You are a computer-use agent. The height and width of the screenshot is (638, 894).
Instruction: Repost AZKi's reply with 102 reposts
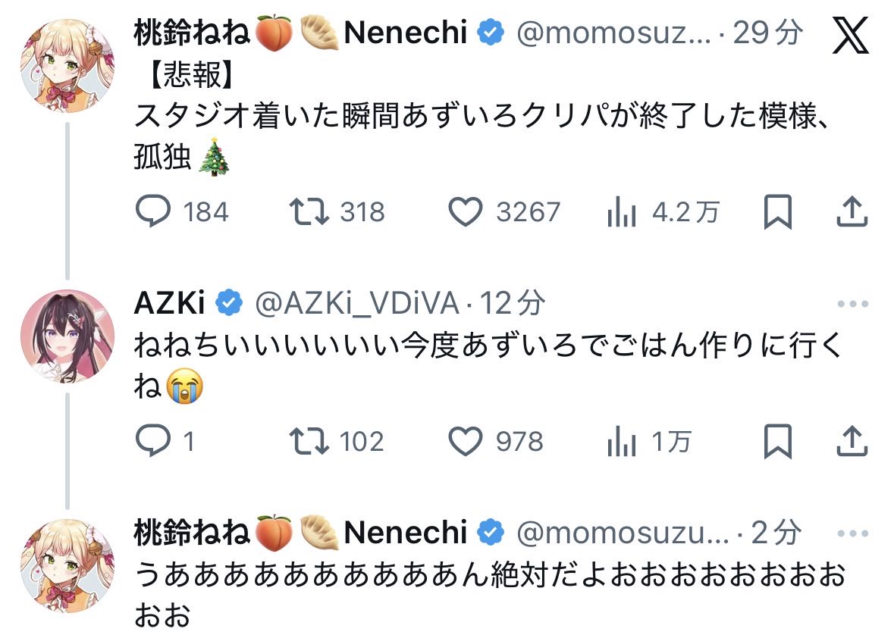310,441
